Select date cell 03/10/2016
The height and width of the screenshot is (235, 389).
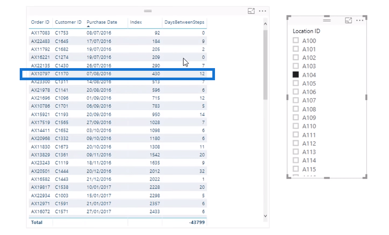coord(99,130)
